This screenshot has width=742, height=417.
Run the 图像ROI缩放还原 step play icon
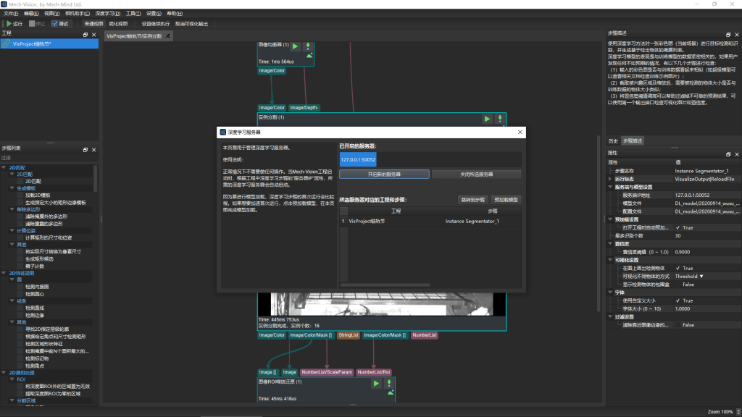click(376, 384)
